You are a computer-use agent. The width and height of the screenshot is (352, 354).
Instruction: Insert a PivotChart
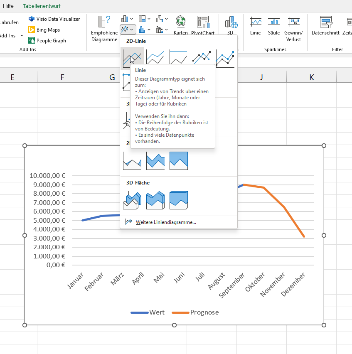tap(203, 25)
